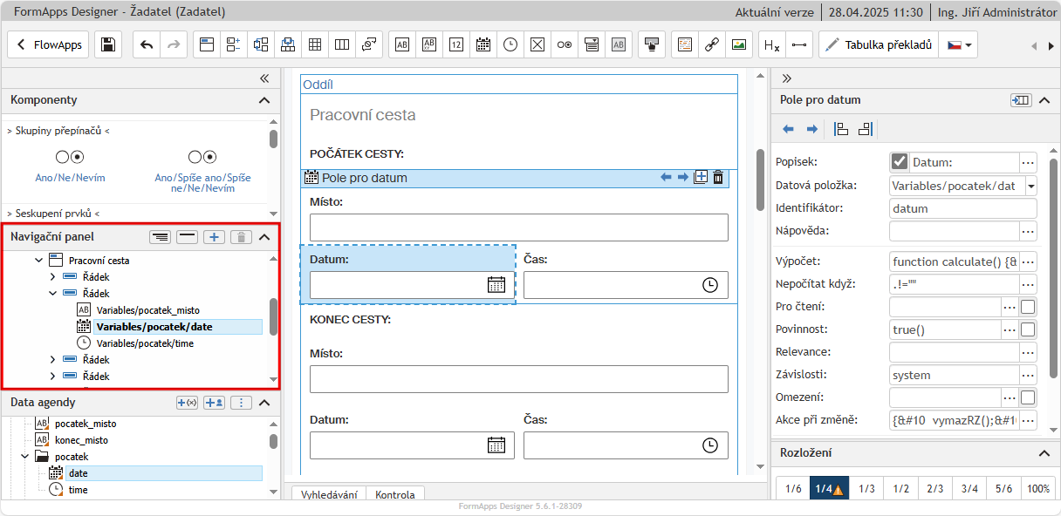
Task: Add a radio button group from toolbar
Action: 565,44
